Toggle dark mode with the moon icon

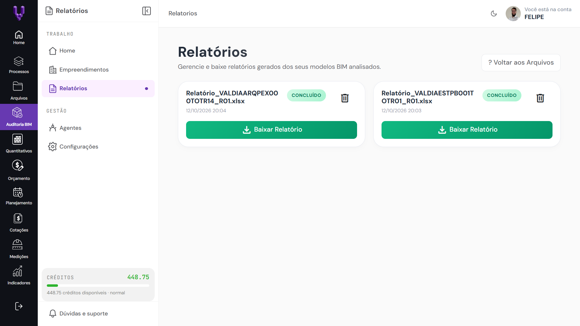click(494, 14)
